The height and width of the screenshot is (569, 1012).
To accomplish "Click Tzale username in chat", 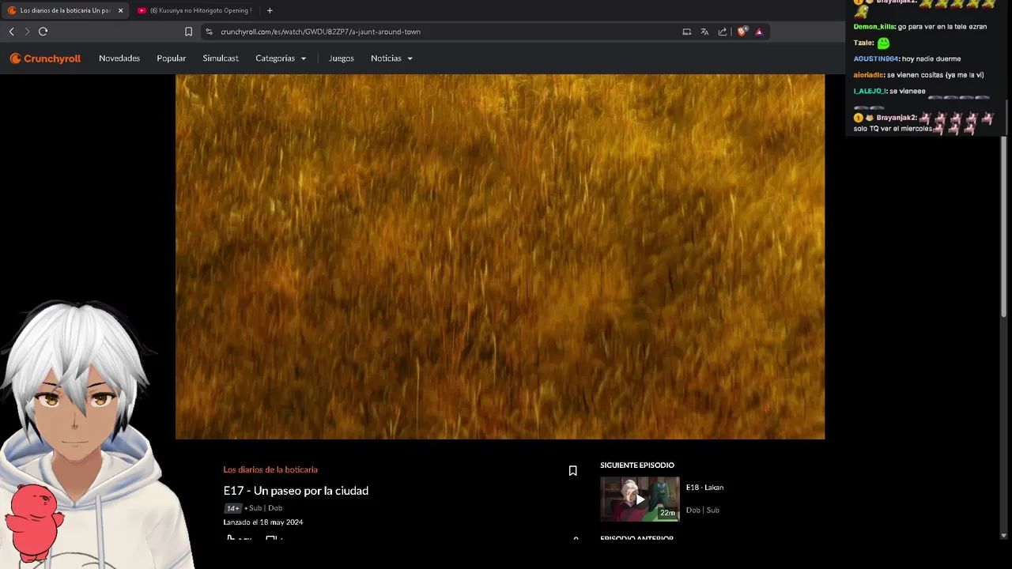I will point(863,43).
